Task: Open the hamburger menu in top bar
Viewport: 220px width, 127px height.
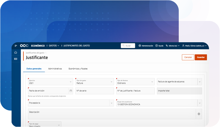Action: pyautogui.click(x=16, y=46)
